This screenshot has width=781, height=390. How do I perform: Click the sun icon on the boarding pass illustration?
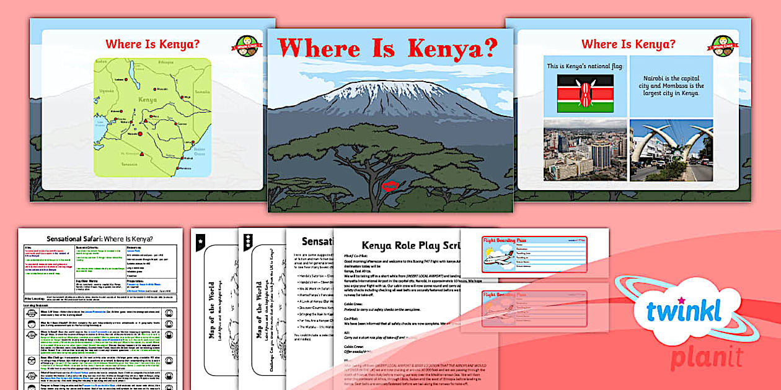click(x=489, y=250)
